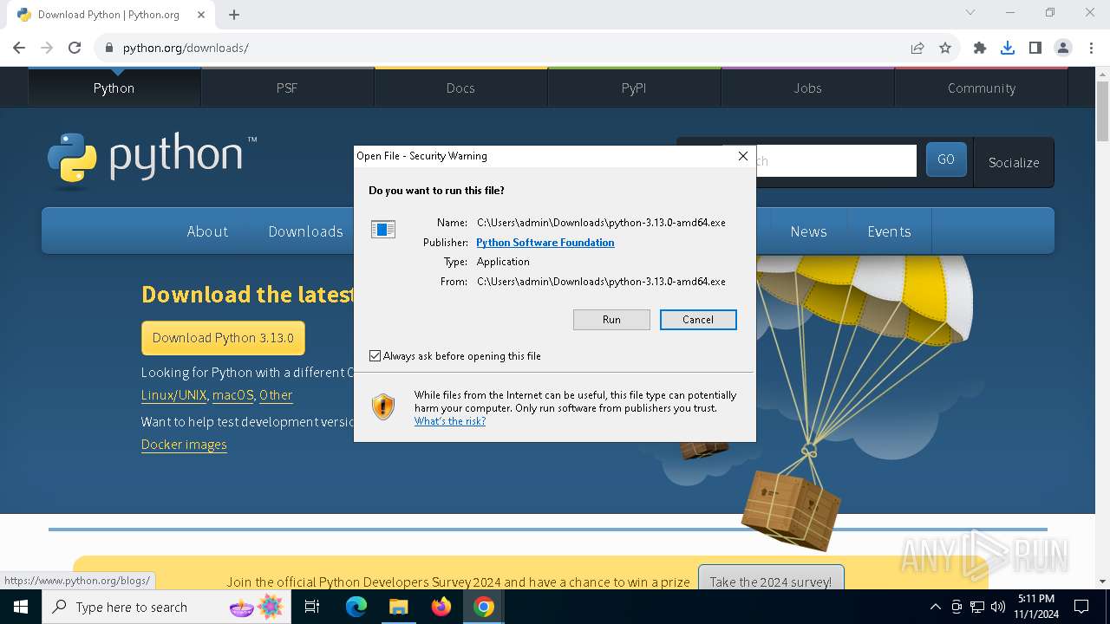Image resolution: width=1110 pixels, height=624 pixels.
Task: Show hidden system tray icons
Action: coord(935,607)
